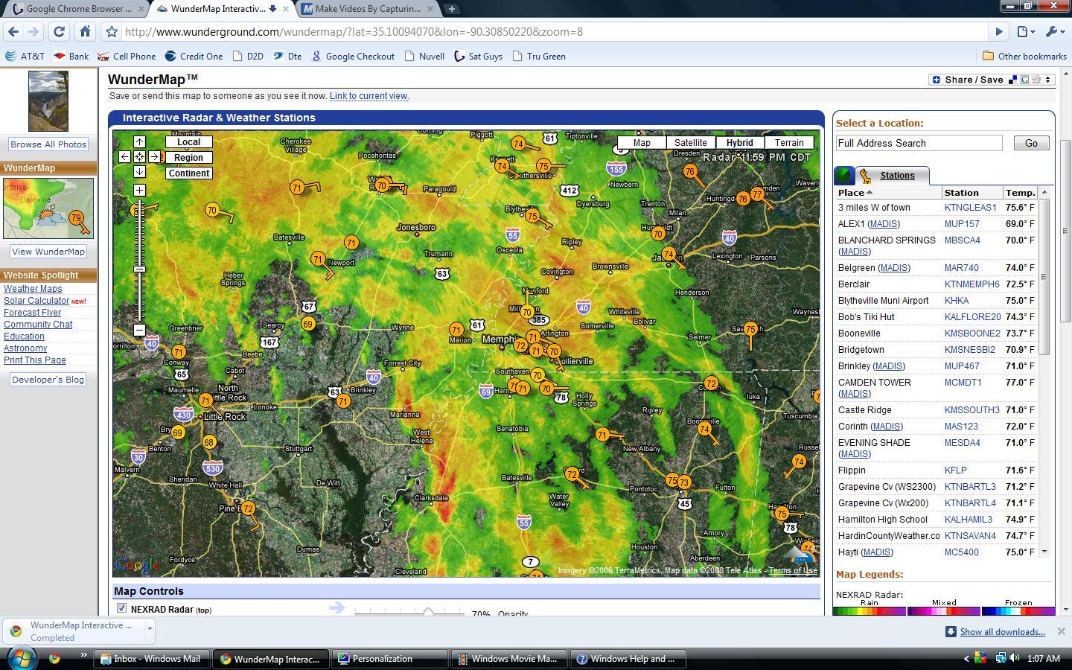1072x670 pixels.
Task: Select the Terrain map view
Action: point(789,142)
